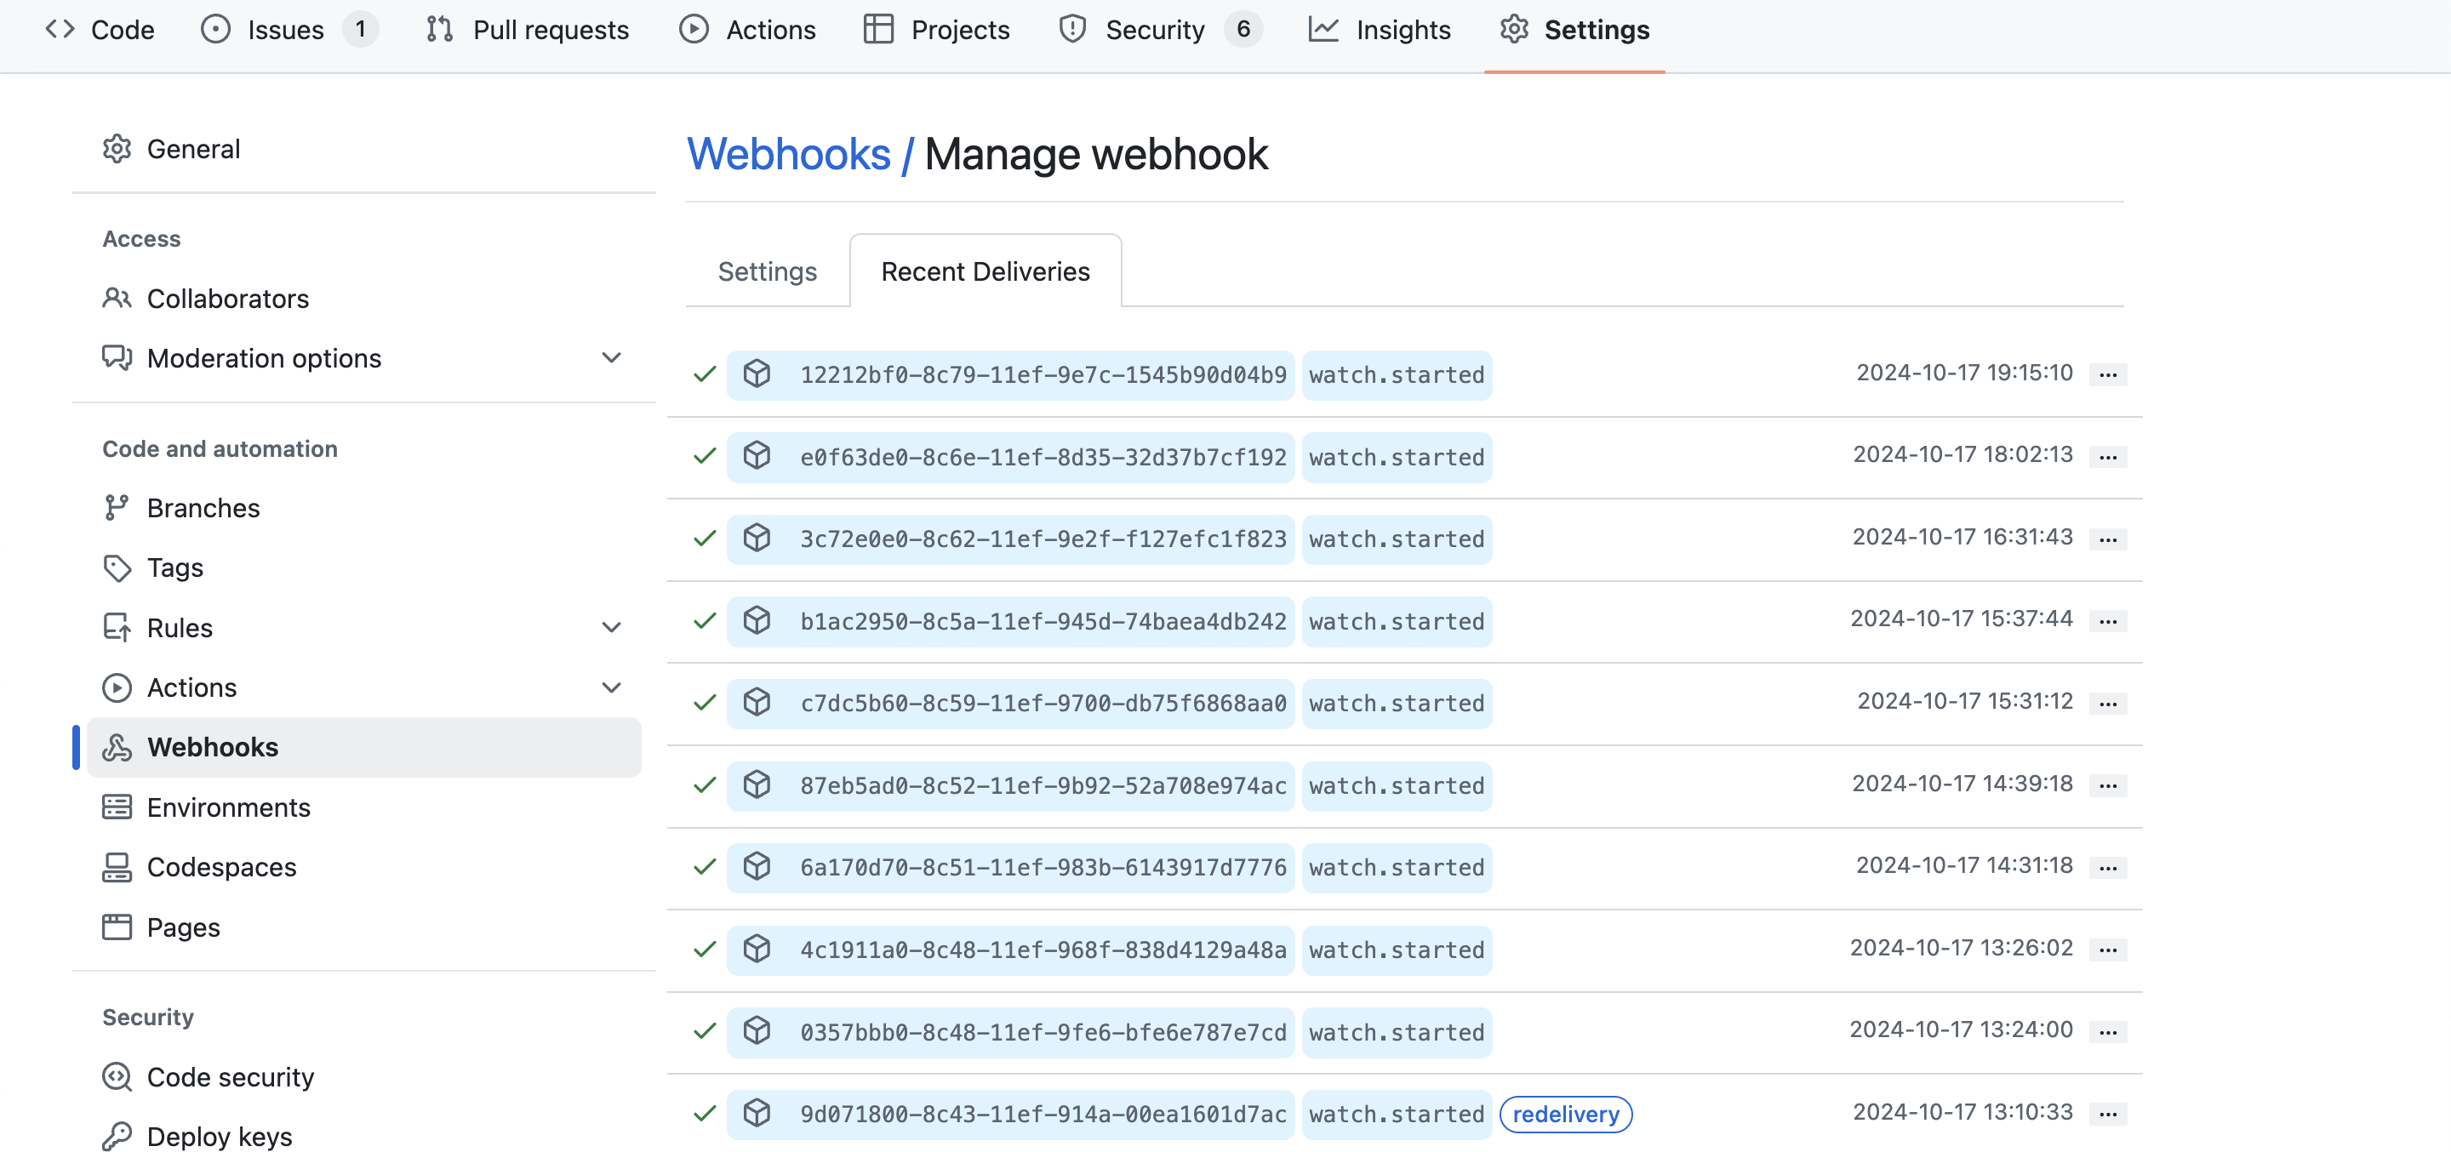Open options menu for 19:15:10 delivery
This screenshot has height=1152, width=2451.
coord(2107,374)
